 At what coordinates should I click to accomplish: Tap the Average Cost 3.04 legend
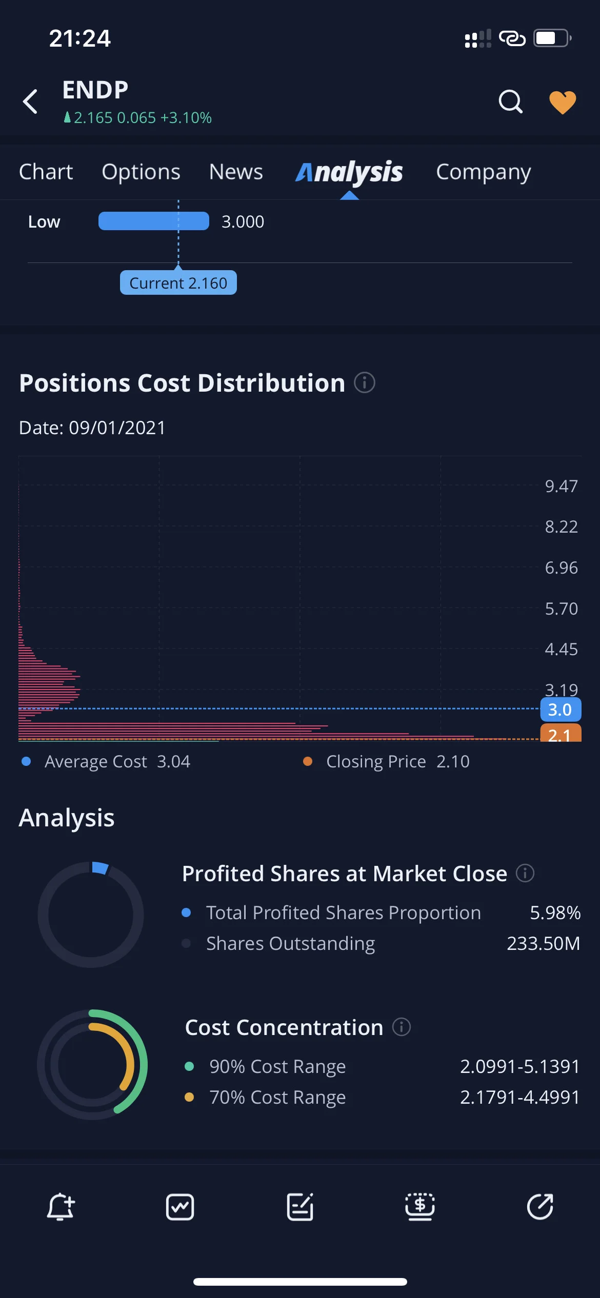click(106, 761)
